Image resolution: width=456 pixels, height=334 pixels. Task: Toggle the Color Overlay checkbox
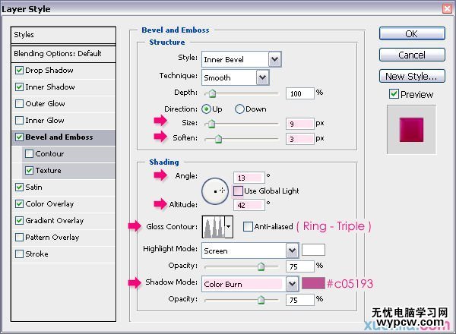tap(19, 204)
